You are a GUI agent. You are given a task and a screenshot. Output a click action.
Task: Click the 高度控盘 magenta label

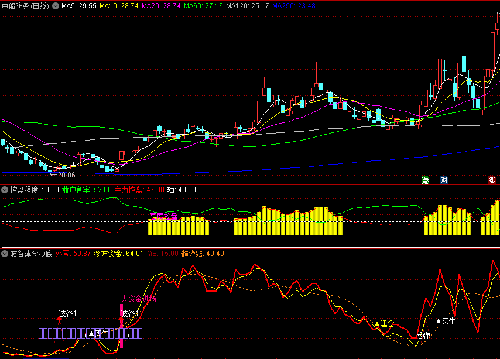(163, 217)
